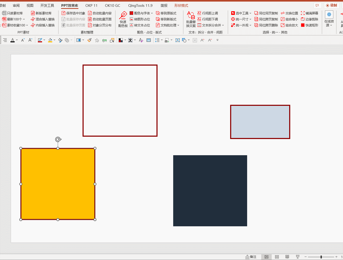This screenshot has width=343, height=260.
Task: Switch to normal view in status bar
Action: 266,257
